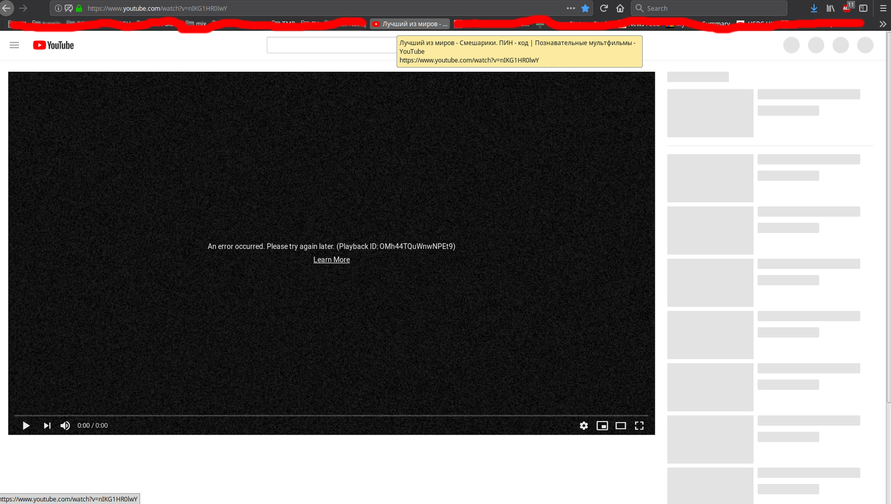Screen dimensions: 891x504
Task: Mute the video volume speaker icon
Action: 65,426
